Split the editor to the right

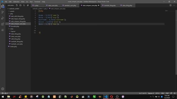[170, 5]
